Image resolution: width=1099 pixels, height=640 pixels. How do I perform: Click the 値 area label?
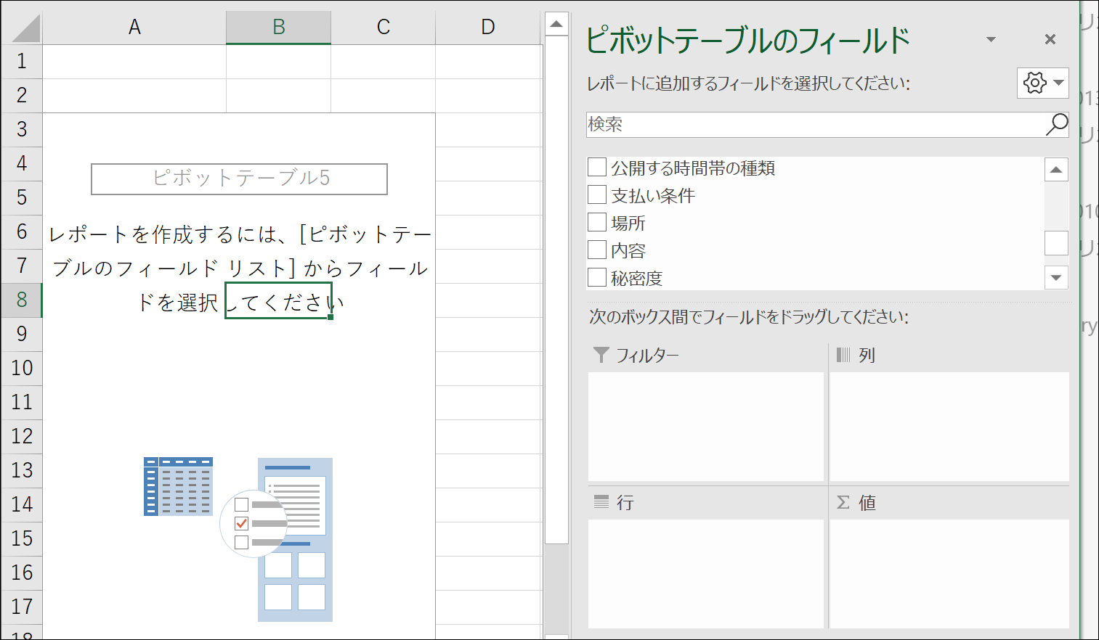pyautogui.click(x=867, y=503)
